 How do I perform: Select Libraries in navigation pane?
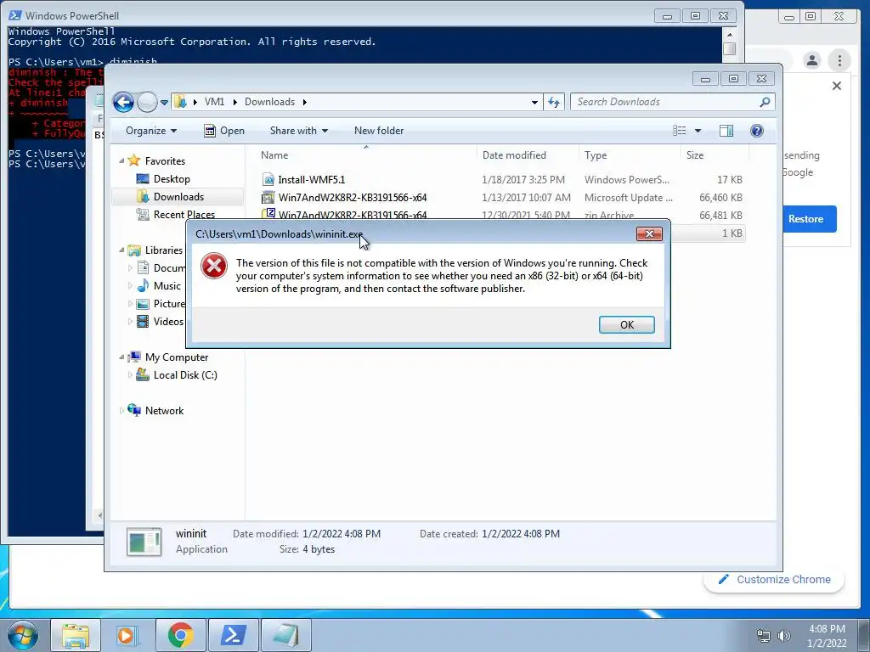click(x=164, y=250)
